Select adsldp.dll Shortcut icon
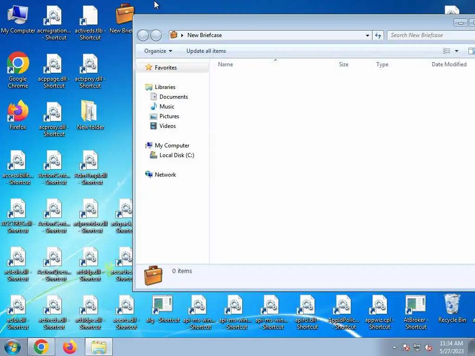Image resolution: width=475 pixels, height=356 pixels. click(x=90, y=264)
